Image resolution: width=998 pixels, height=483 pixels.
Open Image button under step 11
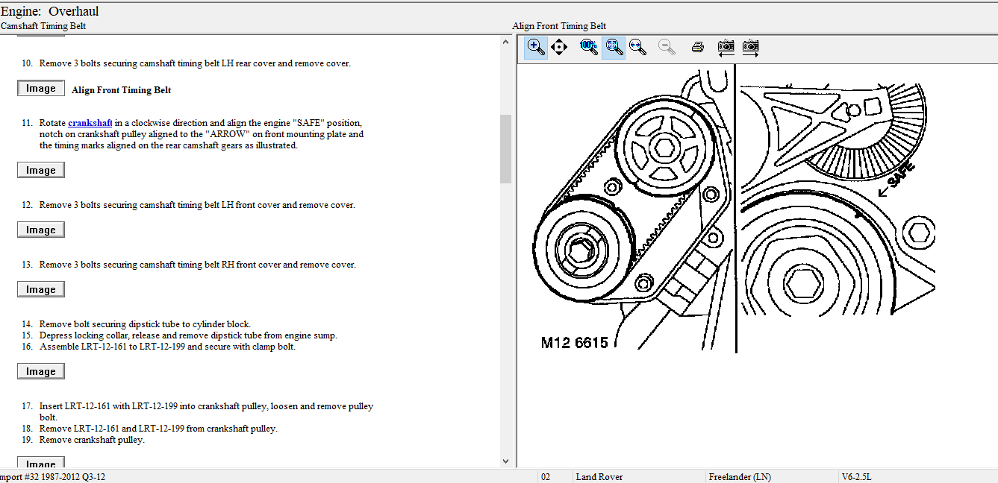coord(41,171)
